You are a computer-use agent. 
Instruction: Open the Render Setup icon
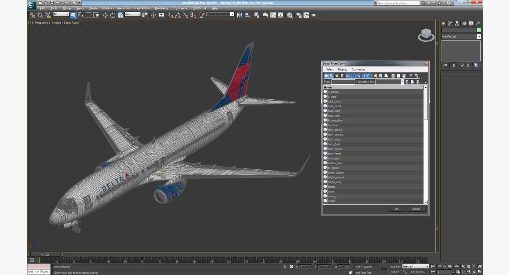[x=298, y=15]
